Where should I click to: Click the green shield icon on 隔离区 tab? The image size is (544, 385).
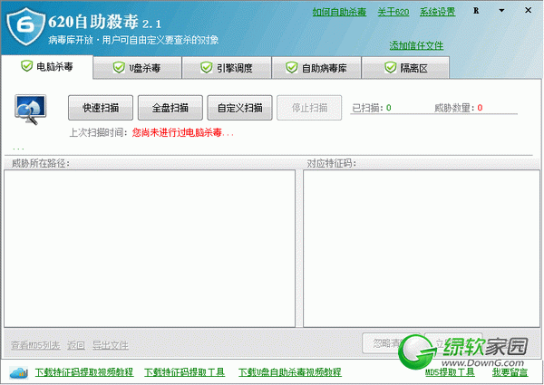click(390, 67)
